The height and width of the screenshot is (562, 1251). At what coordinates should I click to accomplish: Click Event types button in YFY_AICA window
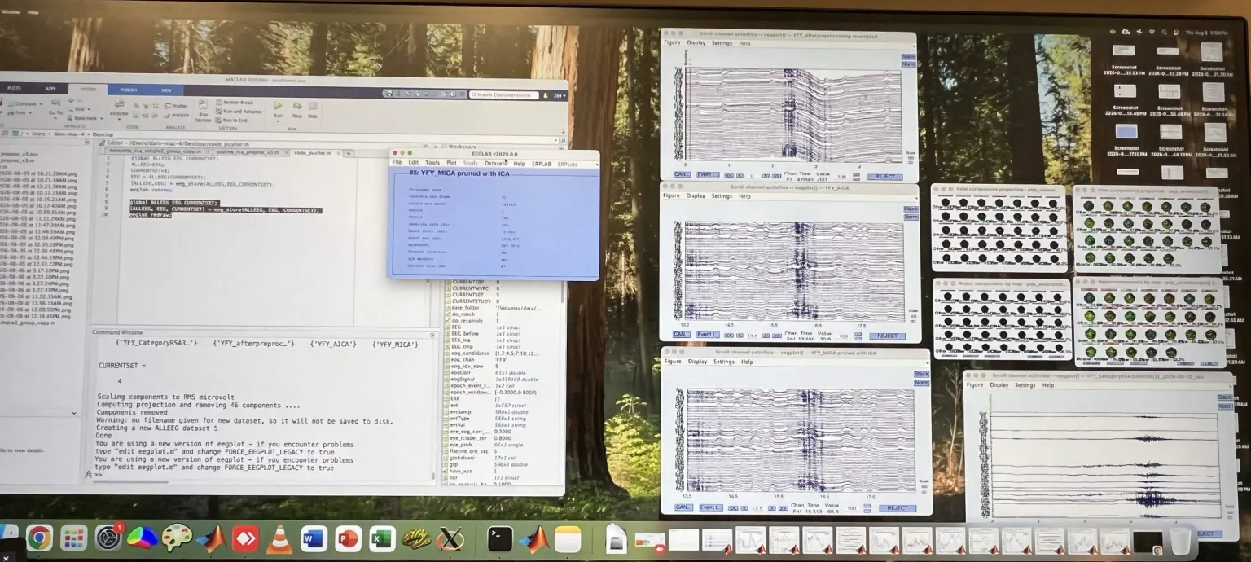tap(708, 335)
